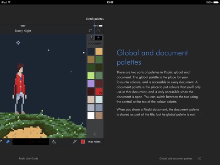
Task: Pick the lavender purple swatch
Action: [x=91, y=83]
